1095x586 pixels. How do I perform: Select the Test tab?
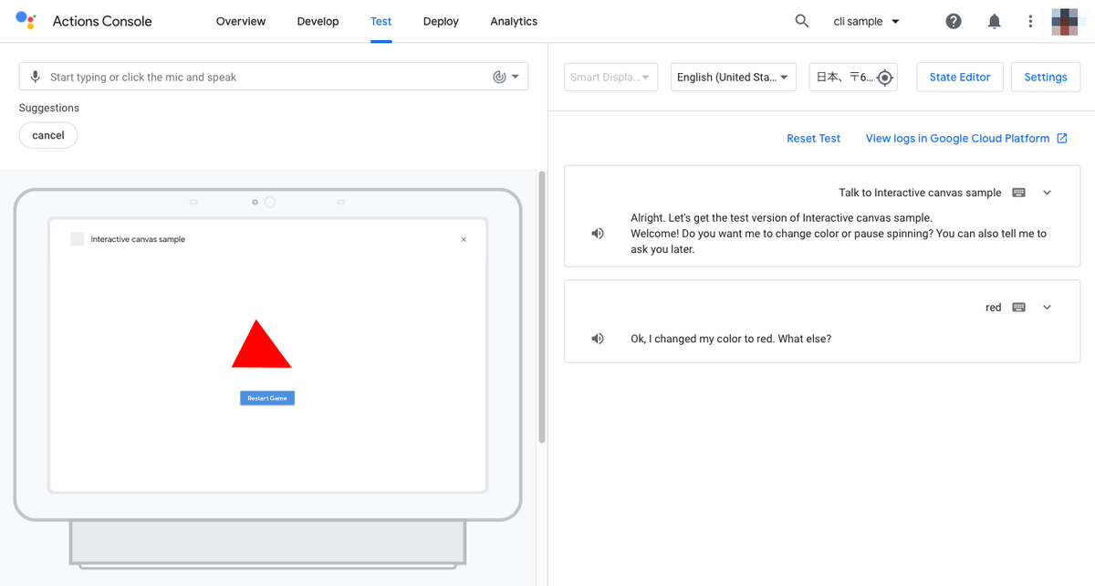pyautogui.click(x=381, y=21)
